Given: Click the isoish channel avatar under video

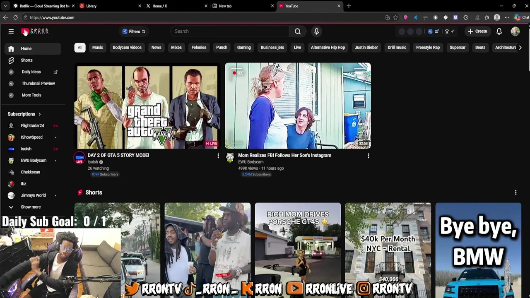Looking at the screenshot, I should click(79, 158).
